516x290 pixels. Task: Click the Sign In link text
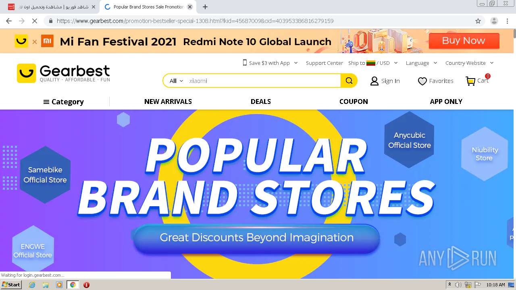click(x=391, y=81)
